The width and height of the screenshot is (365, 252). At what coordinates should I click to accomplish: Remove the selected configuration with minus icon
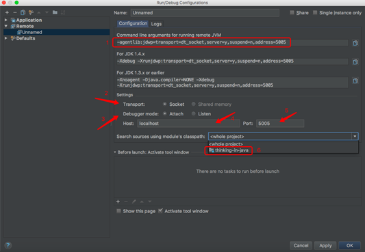tap(15, 12)
